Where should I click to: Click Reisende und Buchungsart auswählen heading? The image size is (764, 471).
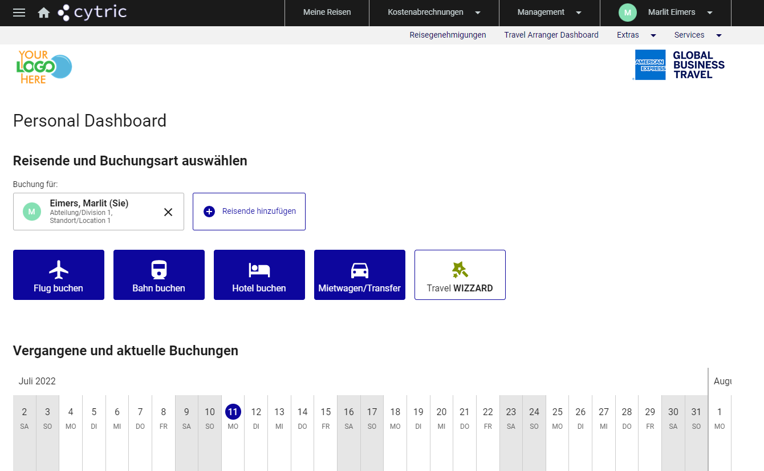130,161
